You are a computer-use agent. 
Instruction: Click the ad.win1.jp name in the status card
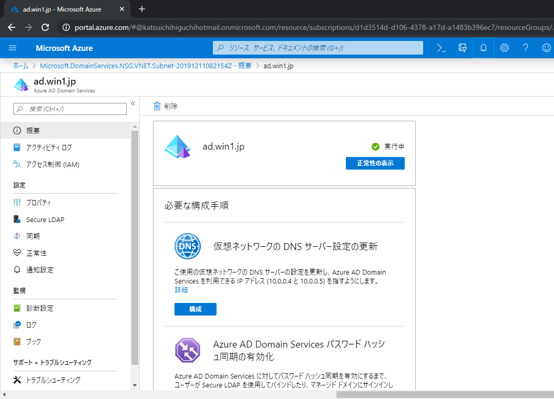pyautogui.click(x=223, y=146)
